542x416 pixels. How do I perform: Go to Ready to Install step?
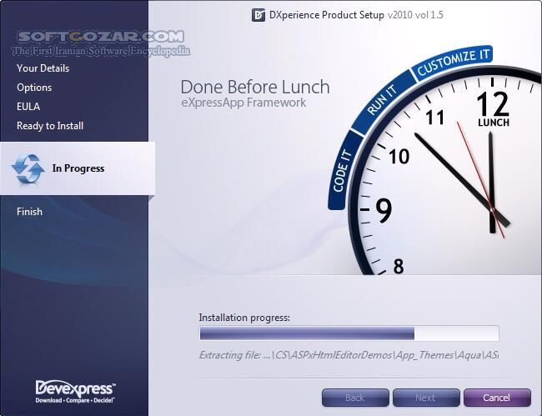[x=50, y=126]
